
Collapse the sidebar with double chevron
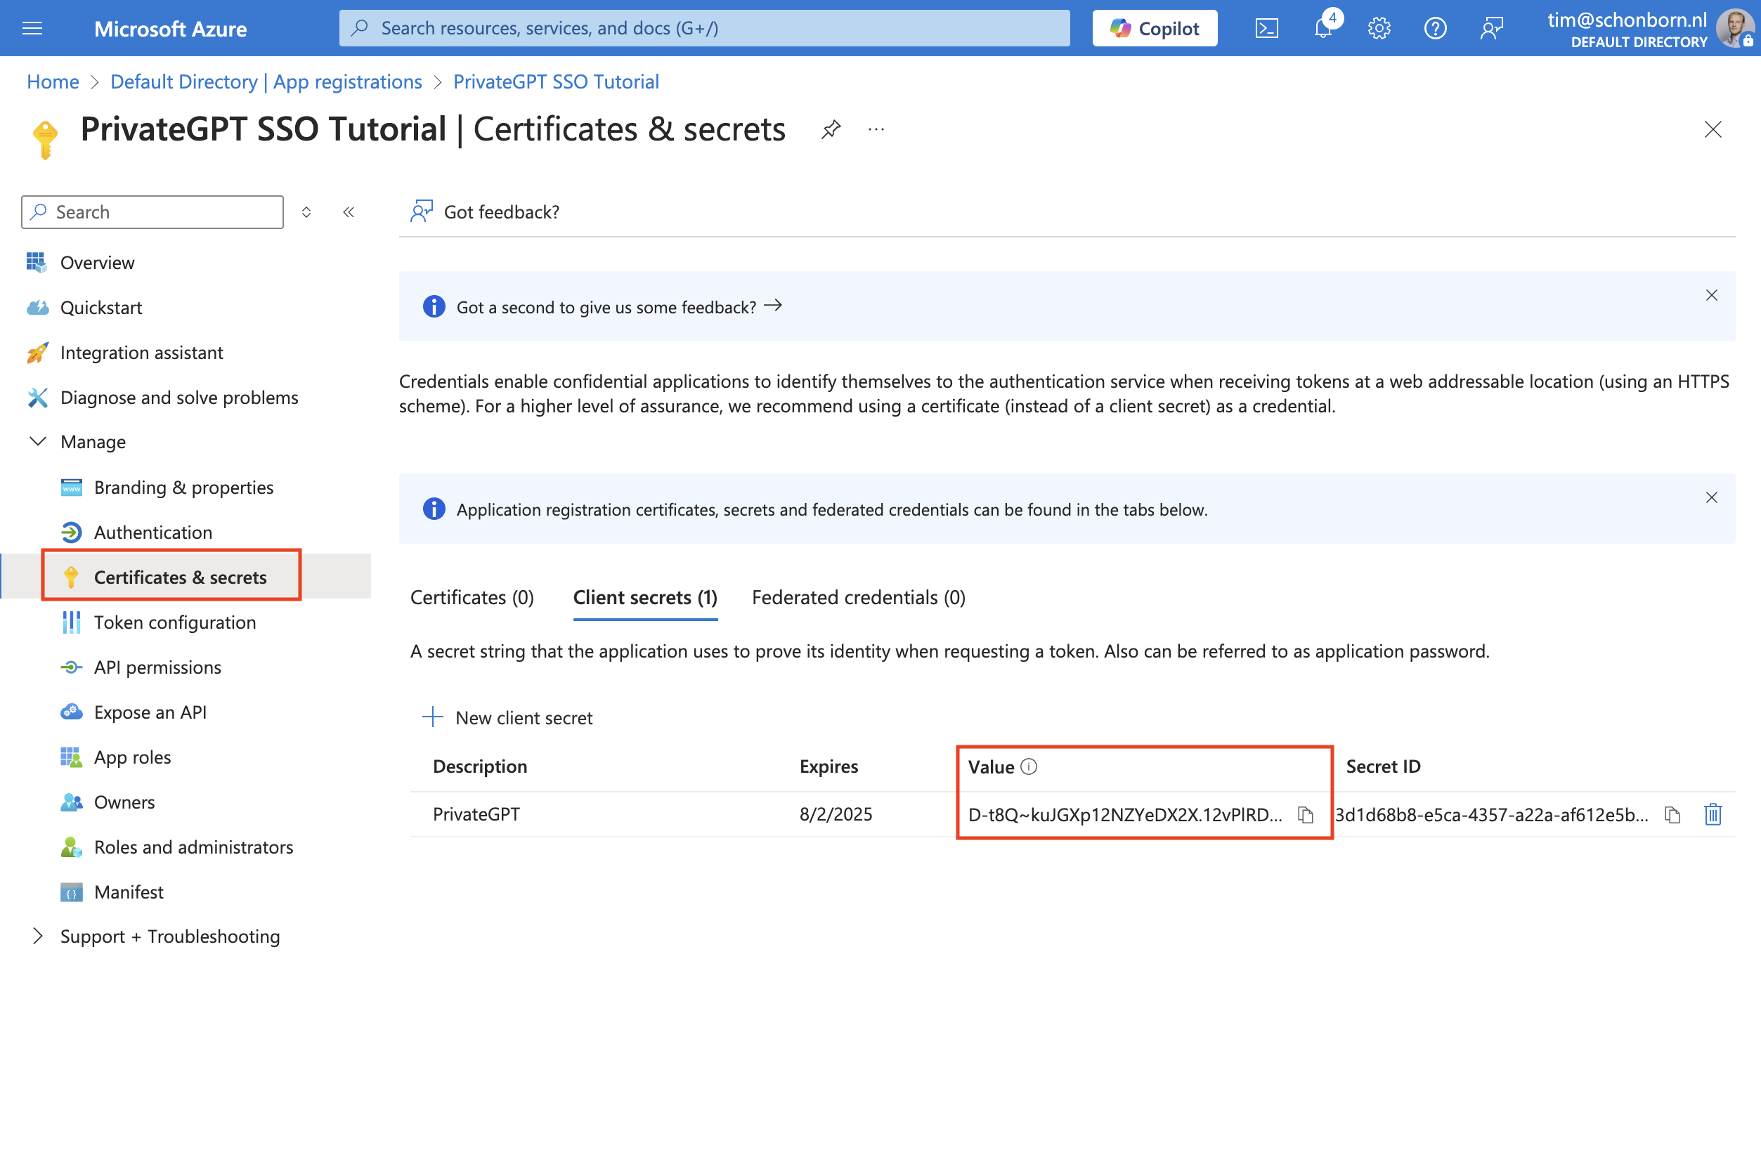point(349,213)
